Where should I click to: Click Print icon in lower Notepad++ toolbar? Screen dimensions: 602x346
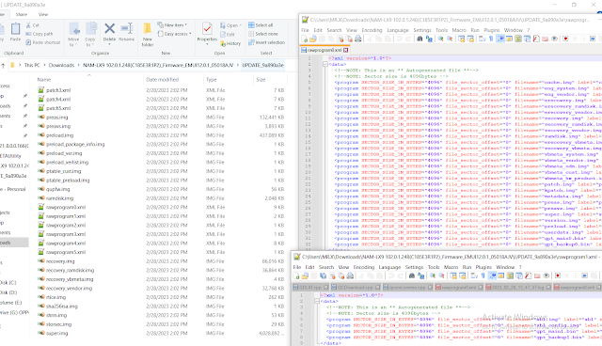click(x=350, y=275)
